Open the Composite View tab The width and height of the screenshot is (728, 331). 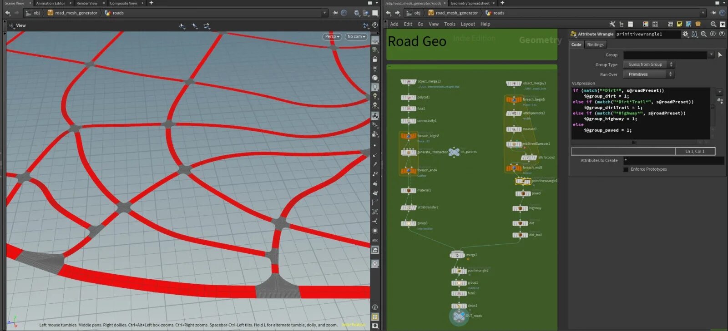123,3
